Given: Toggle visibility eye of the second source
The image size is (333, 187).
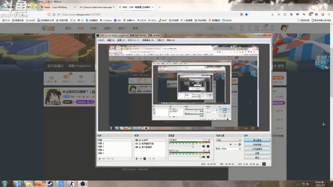Looking at the screenshot, I should tap(136, 143).
